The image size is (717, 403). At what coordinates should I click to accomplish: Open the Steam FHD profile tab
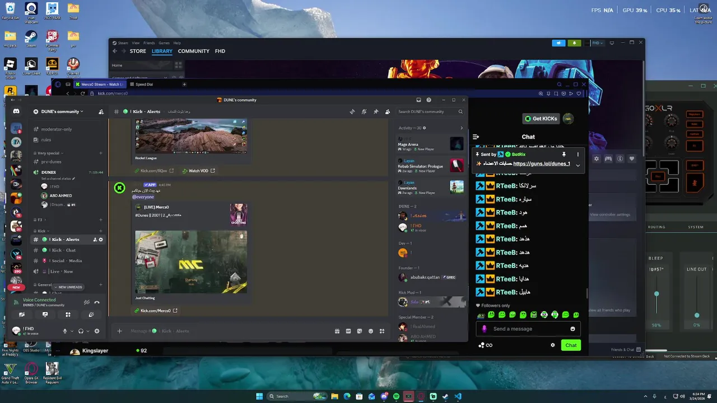[x=220, y=51]
